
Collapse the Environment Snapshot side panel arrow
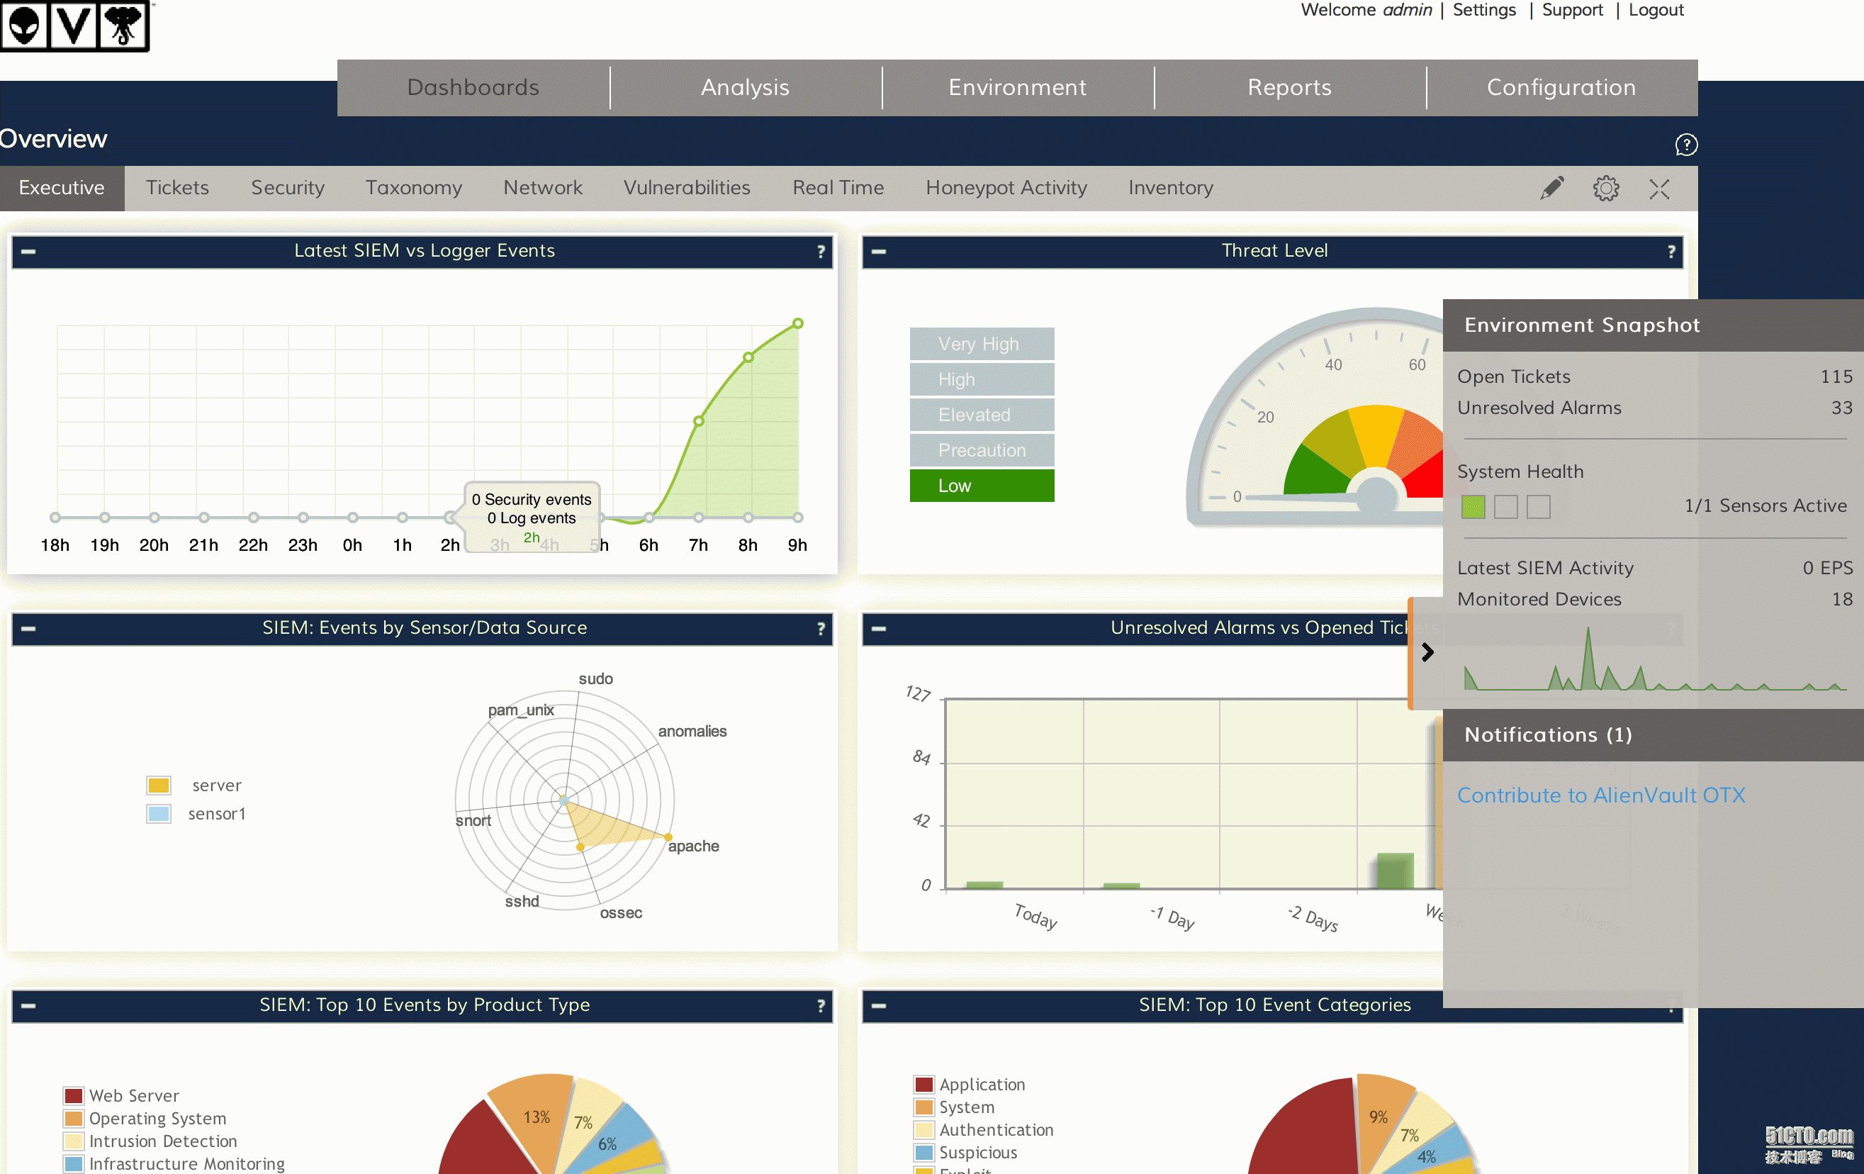tap(1427, 653)
